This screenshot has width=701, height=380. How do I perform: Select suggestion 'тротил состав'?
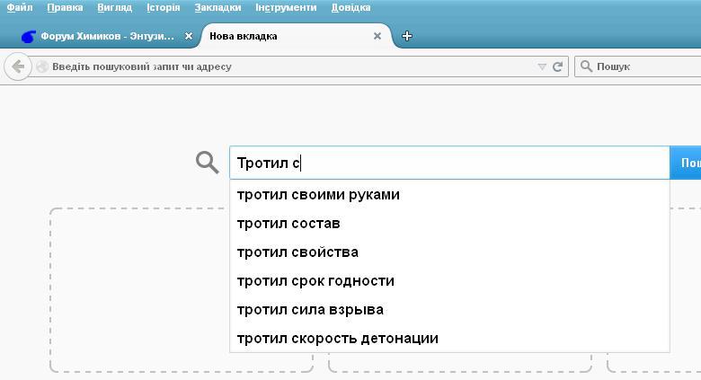pyautogui.click(x=288, y=224)
